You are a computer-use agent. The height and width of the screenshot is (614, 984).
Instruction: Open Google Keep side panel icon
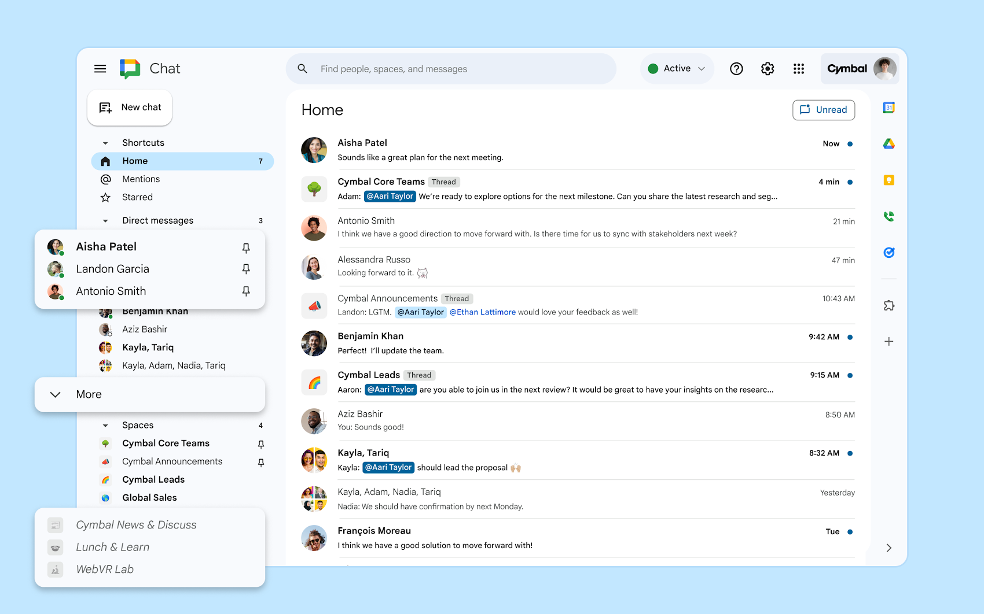pos(889,180)
